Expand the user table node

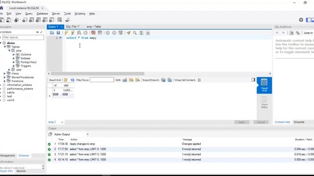click(9, 69)
